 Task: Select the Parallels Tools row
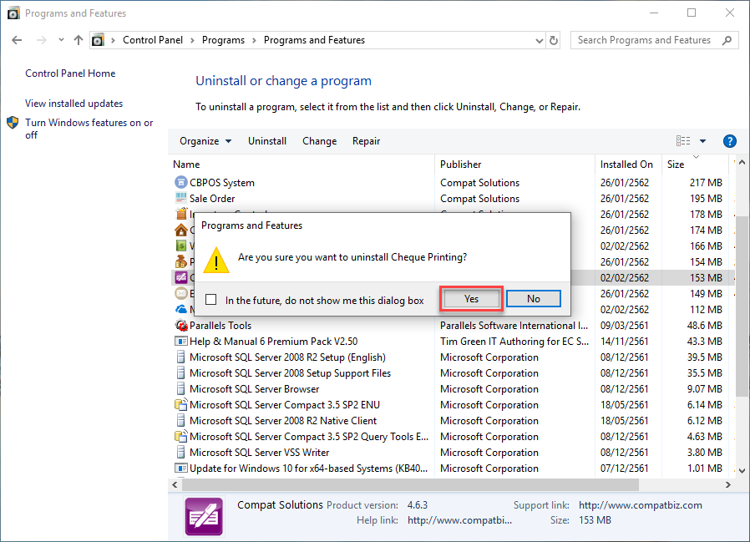click(x=453, y=326)
